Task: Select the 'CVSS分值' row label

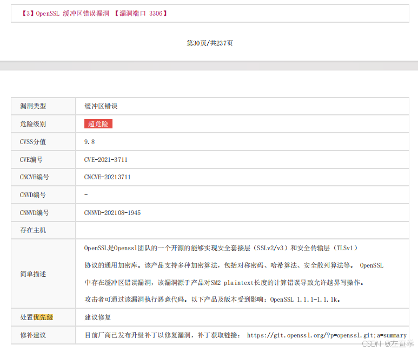Action: click(x=33, y=142)
